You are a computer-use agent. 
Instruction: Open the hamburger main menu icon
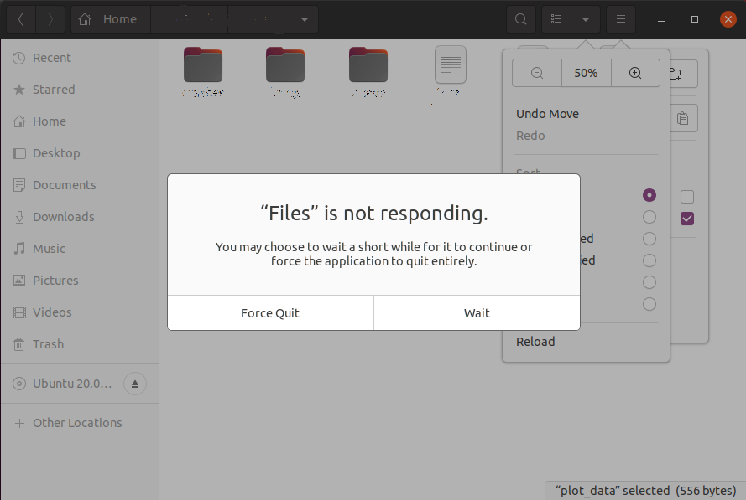(620, 19)
